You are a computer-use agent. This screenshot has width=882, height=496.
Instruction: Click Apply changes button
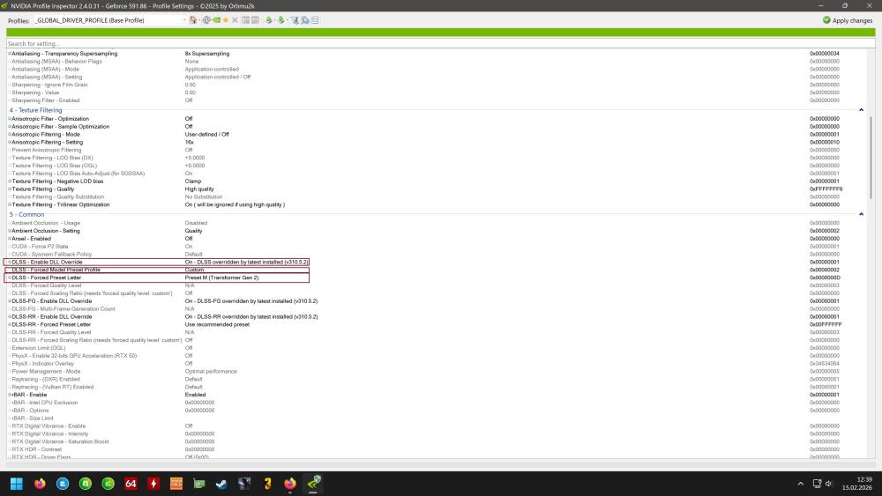pos(847,20)
